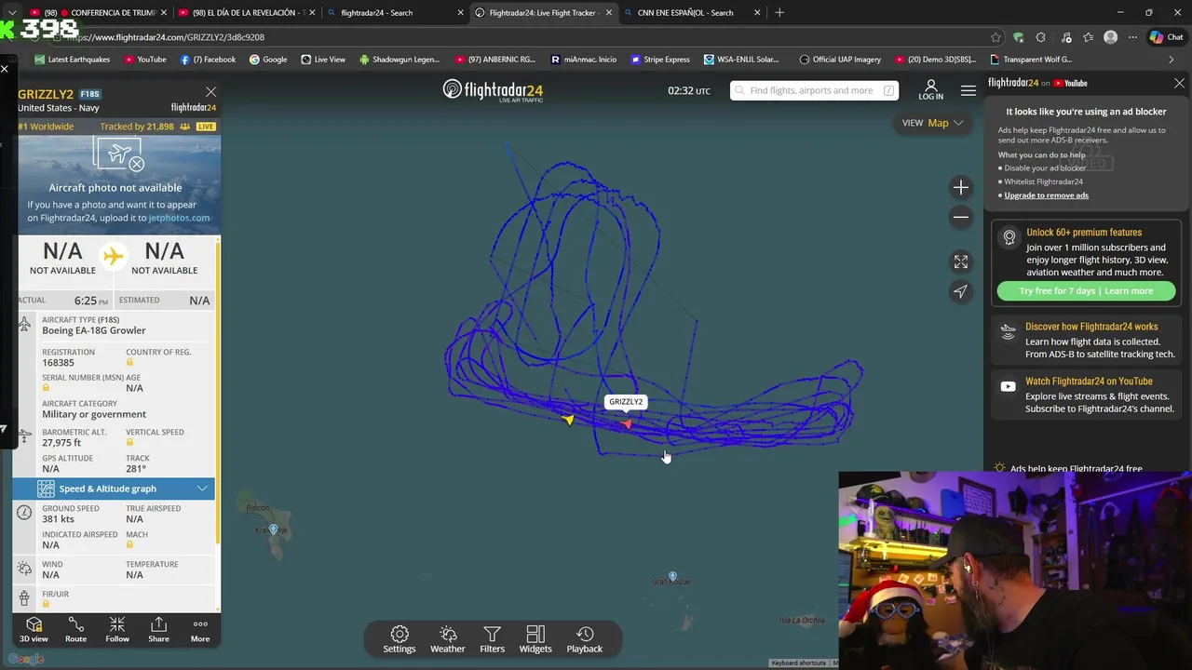
Task: Click the LIVE badge in flight panel
Action: click(205, 127)
